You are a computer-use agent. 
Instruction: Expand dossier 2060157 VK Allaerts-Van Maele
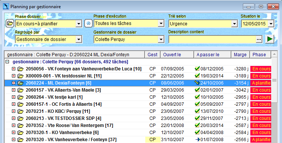click(13, 90)
